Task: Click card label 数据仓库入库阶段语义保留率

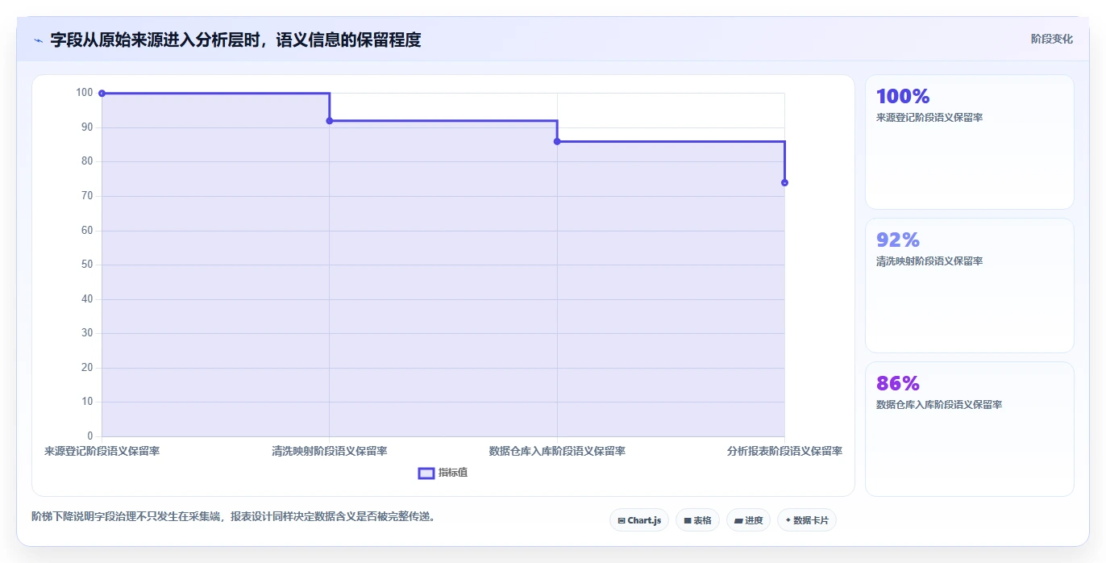Action: coord(939,405)
